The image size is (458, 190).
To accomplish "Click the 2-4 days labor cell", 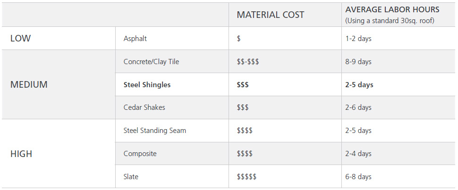I will click(358, 154).
